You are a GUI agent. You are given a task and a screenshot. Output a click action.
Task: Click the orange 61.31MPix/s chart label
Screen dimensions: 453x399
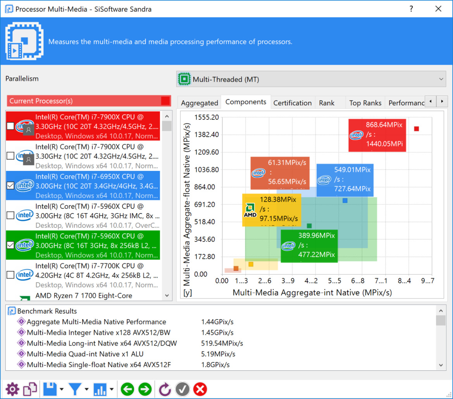(x=280, y=173)
